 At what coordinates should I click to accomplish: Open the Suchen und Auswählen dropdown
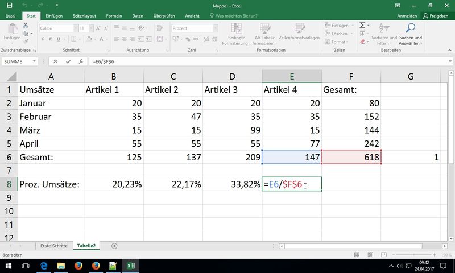pyautogui.click(x=410, y=35)
